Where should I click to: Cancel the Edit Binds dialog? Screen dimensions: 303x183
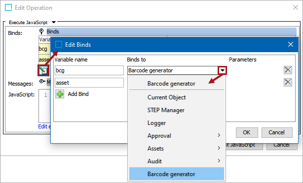tap(277, 132)
